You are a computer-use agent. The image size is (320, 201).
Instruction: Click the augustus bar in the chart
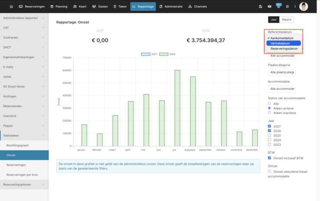193,111
